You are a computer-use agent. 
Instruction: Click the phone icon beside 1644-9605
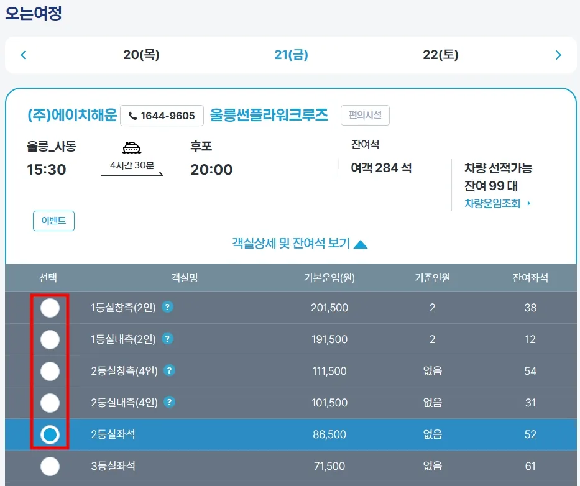(x=134, y=115)
